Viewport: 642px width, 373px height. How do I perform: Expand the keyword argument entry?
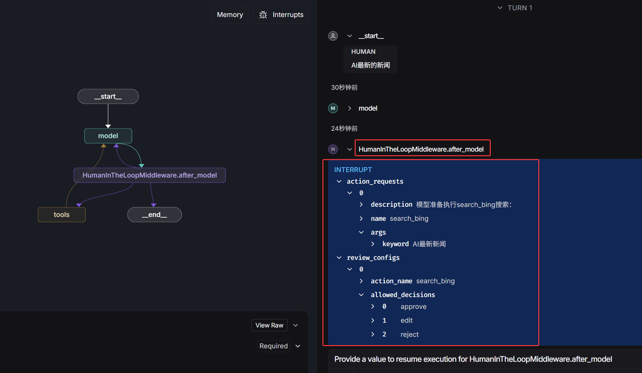click(373, 244)
